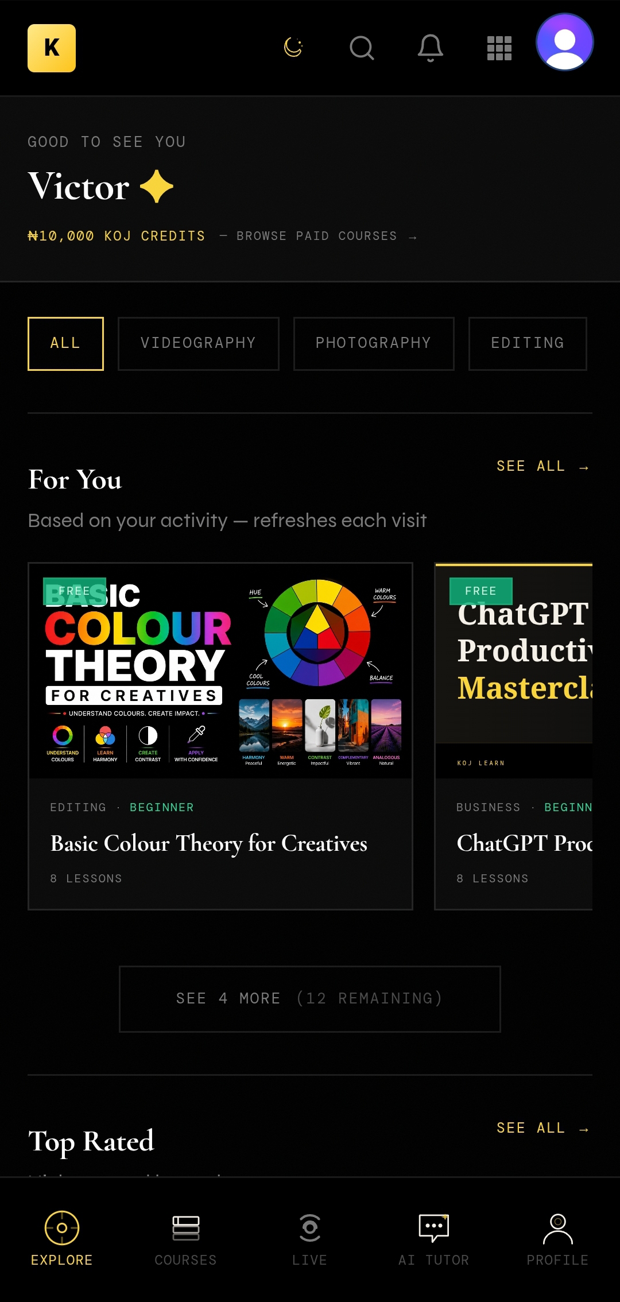Image resolution: width=620 pixels, height=1302 pixels.
Task: Open the Courses stack tab icon
Action: click(x=186, y=1228)
